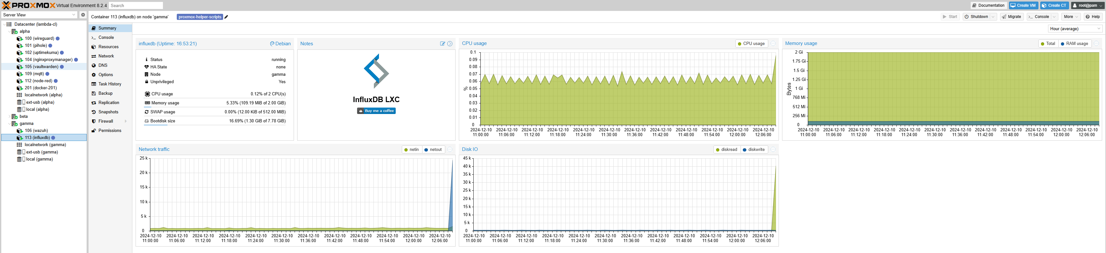Collapse the alpha node chevron
The image size is (1106, 253).
9,32
